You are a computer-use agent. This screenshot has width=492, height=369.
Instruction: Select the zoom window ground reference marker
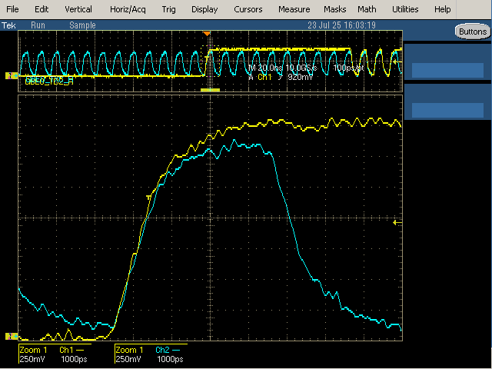[12, 337]
